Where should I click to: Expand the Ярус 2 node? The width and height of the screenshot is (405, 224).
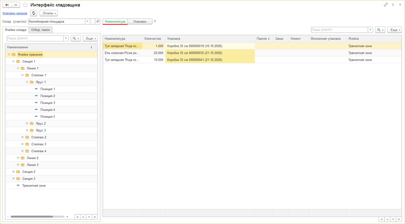(x=27, y=123)
